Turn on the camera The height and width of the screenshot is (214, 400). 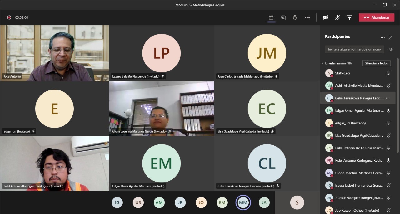coord(325,17)
